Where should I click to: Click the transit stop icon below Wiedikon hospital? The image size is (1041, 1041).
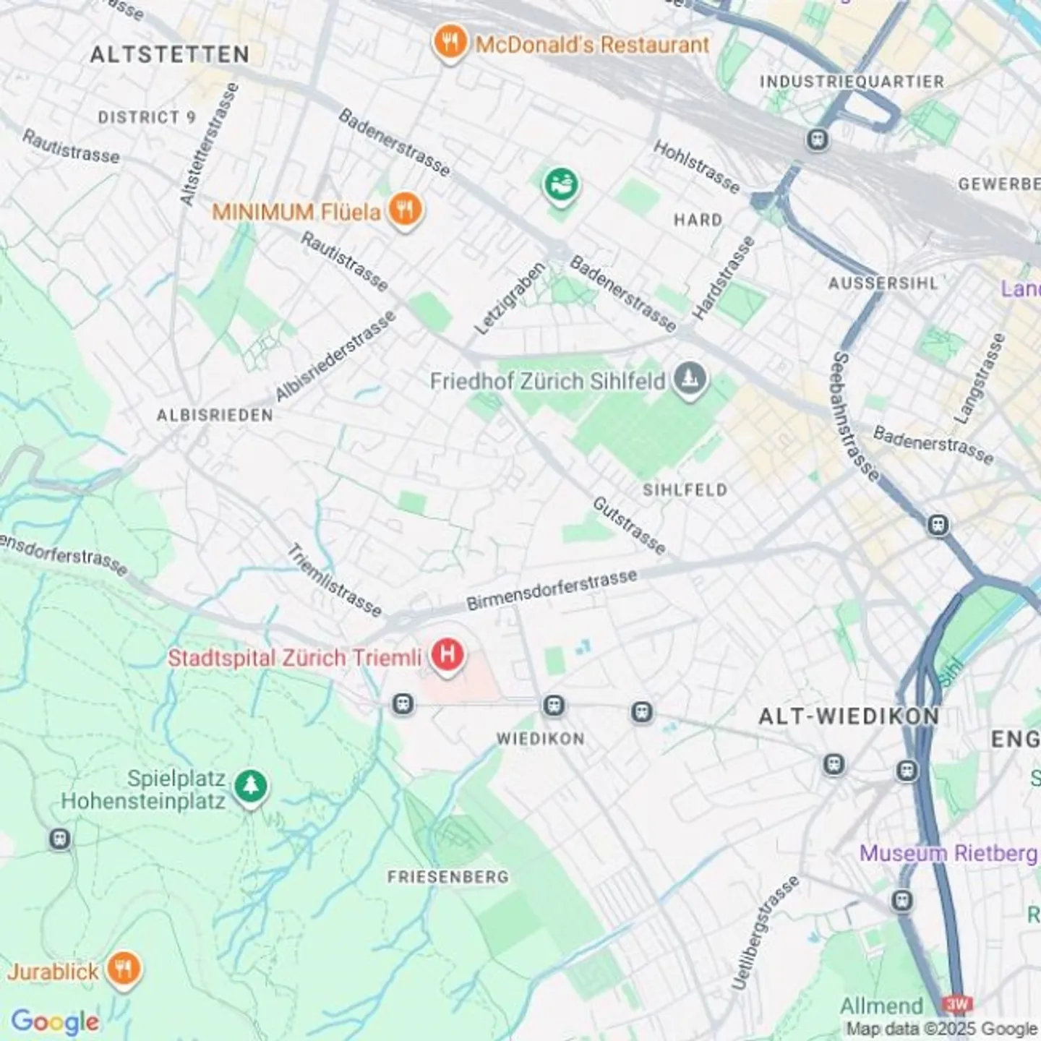403,704
